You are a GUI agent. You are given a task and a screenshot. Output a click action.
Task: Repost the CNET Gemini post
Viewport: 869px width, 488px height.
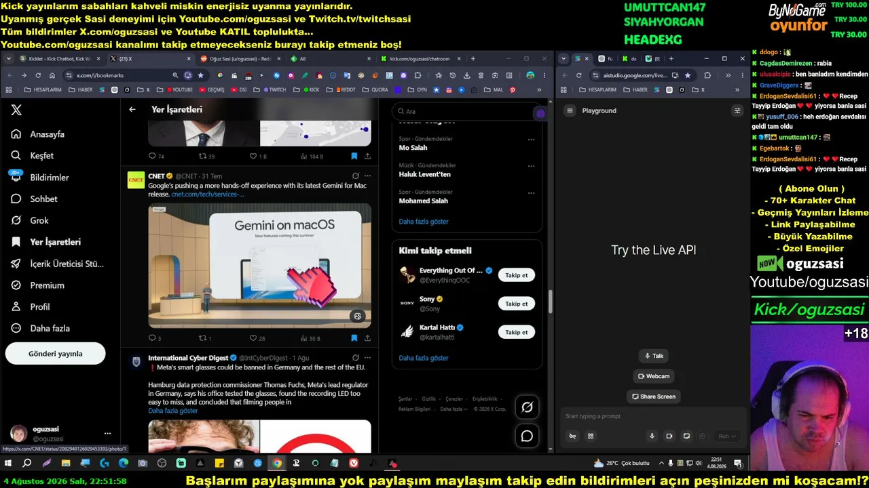coord(204,338)
